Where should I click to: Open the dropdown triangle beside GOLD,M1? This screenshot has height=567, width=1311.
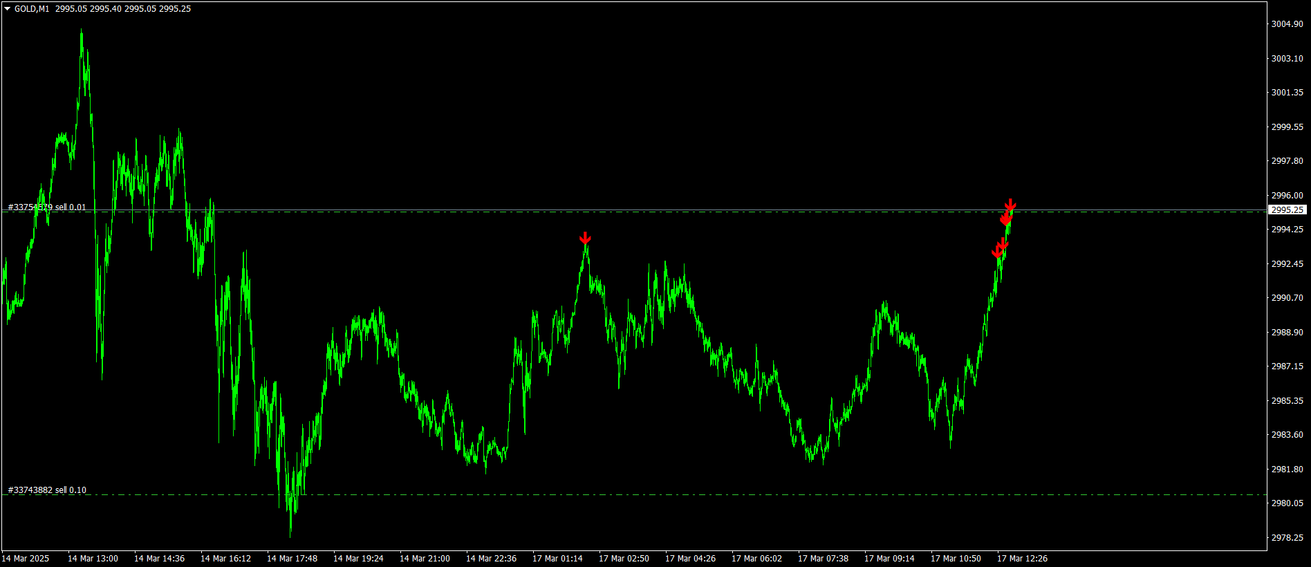[x=7, y=9]
